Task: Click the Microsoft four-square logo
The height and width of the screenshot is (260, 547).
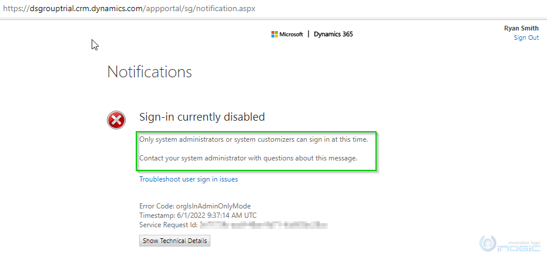Action: point(274,34)
